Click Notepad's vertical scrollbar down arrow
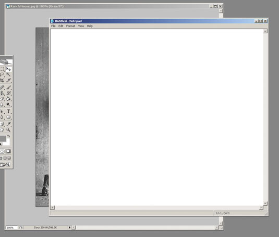This screenshot has height=237, width=279. (x=265, y=203)
